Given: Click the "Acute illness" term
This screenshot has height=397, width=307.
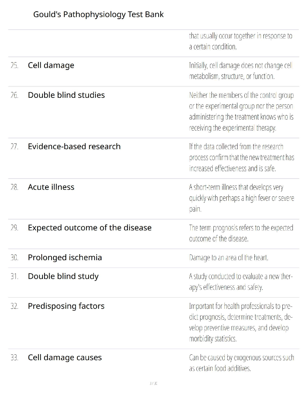Looking at the screenshot, I should coord(51,187).
